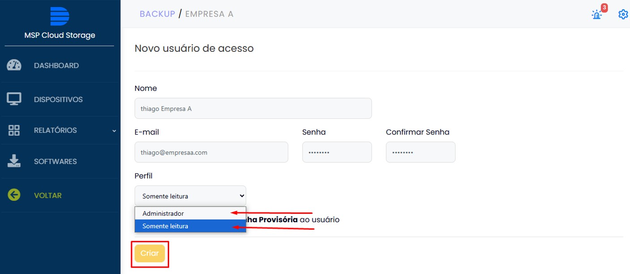Image resolution: width=630 pixels, height=274 pixels.
Task: Expand the Relatórios submenu chevron
Action: (x=114, y=131)
